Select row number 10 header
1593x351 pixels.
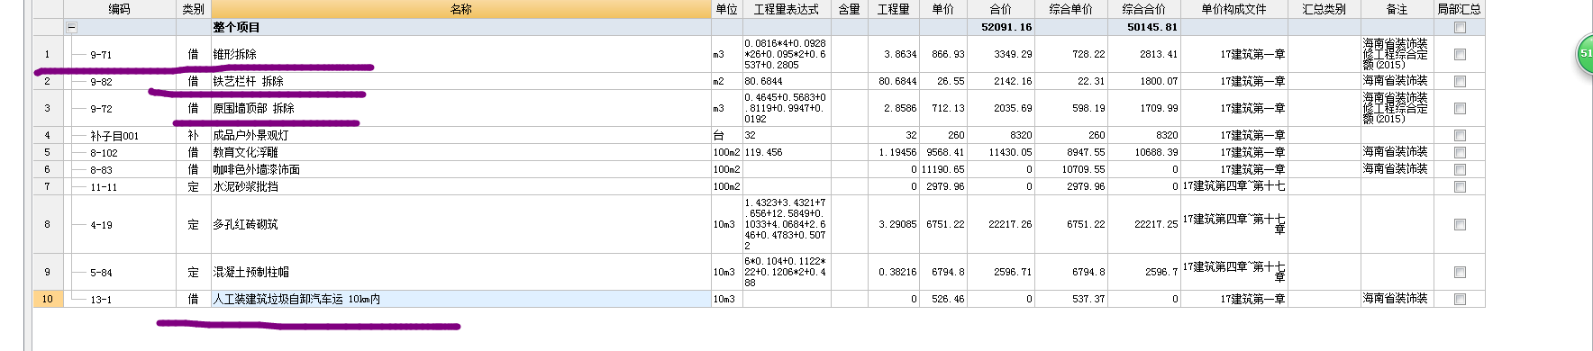[48, 299]
